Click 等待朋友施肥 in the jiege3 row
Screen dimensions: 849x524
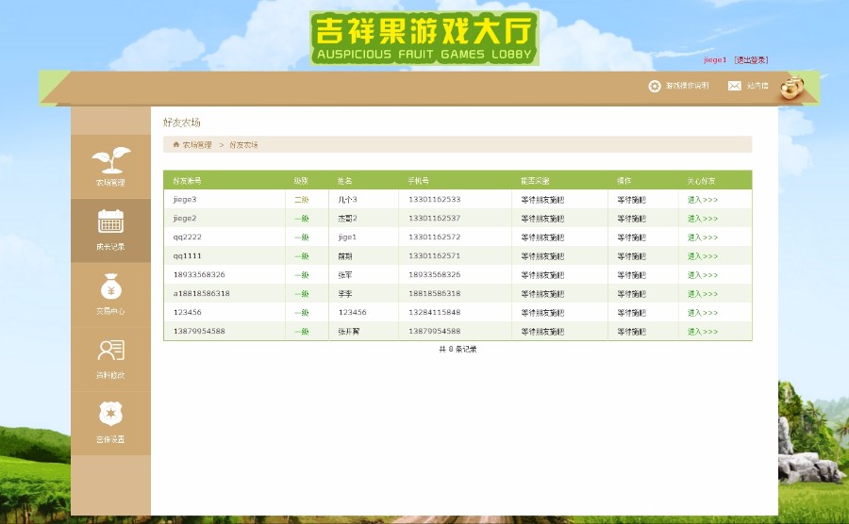point(542,200)
